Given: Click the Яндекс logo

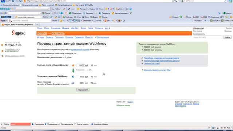Looking at the screenshot, I should (x=19, y=33).
